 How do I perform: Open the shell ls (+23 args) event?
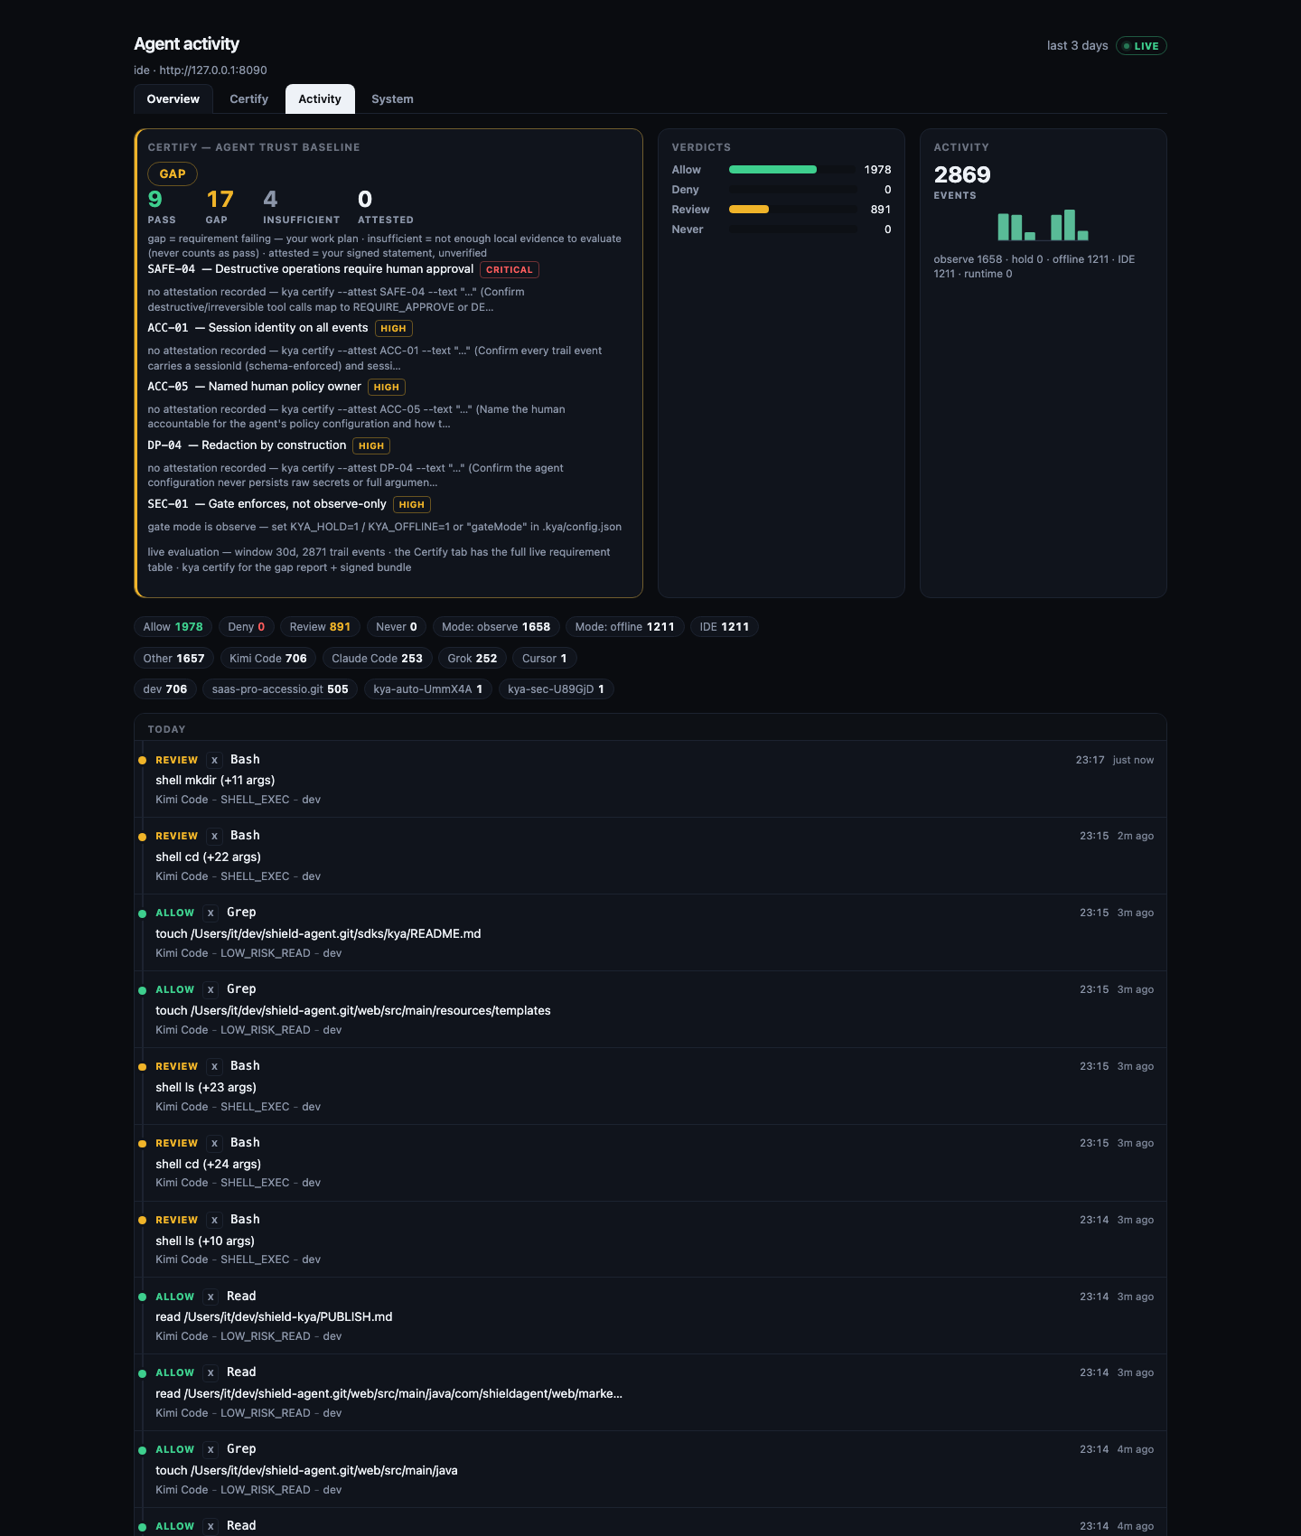tap(650, 1086)
